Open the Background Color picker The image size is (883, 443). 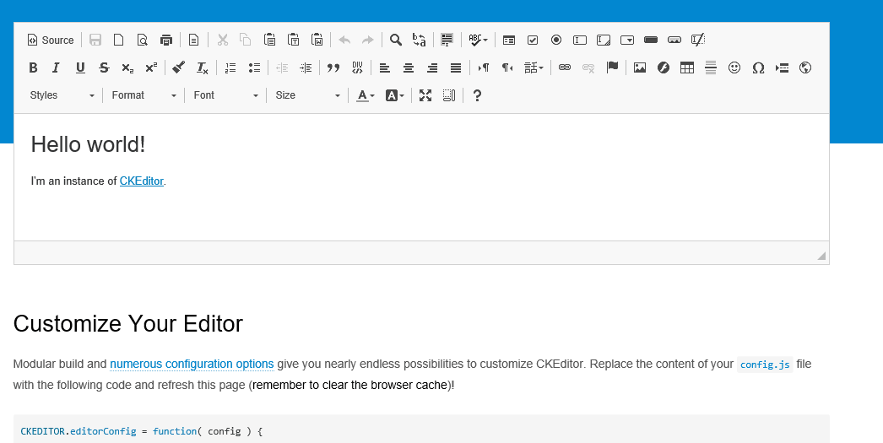click(x=395, y=95)
